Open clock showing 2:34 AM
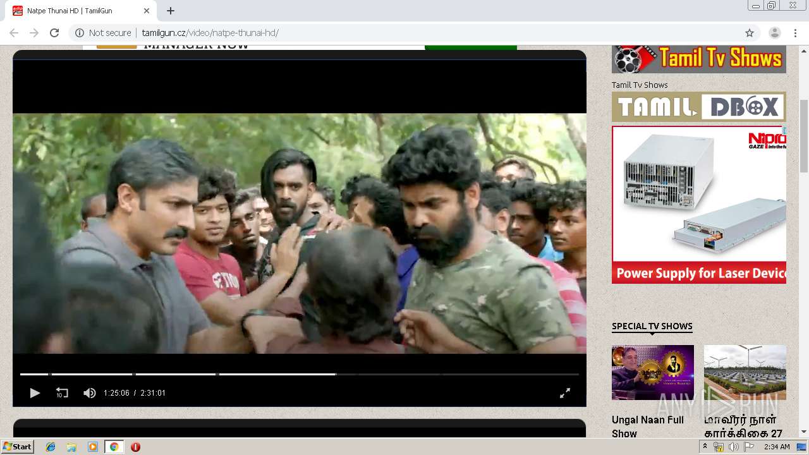The width and height of the screenshot is (809, 455). pos(777,447)
